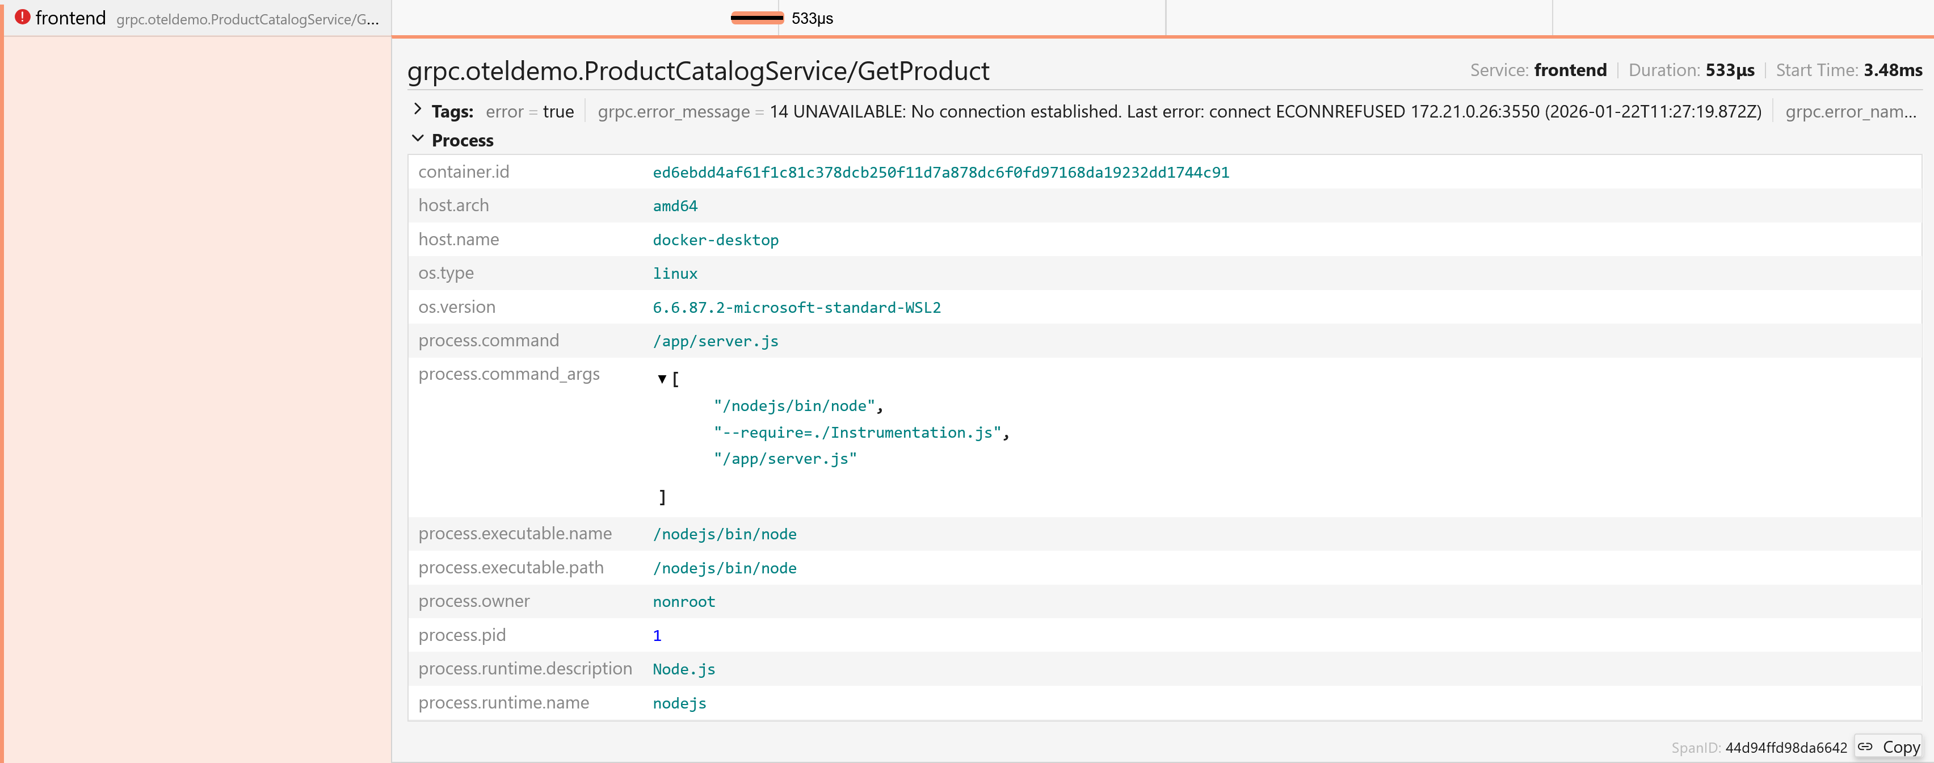The height and width of the screenshot is (763, 1934).
Task: Click the host.name docker-desktop value
Action: coord(714,240)
